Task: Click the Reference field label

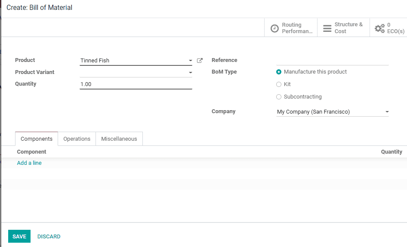Action: (224, 60)
